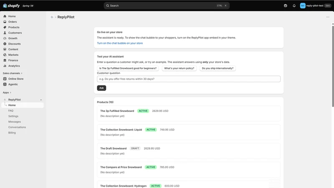Screen dimensions: 334x188
Task: Click the page vertical scrollbar
Action: point(333,66)
